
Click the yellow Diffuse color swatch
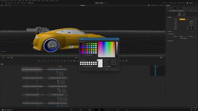[x=182, y=19]
